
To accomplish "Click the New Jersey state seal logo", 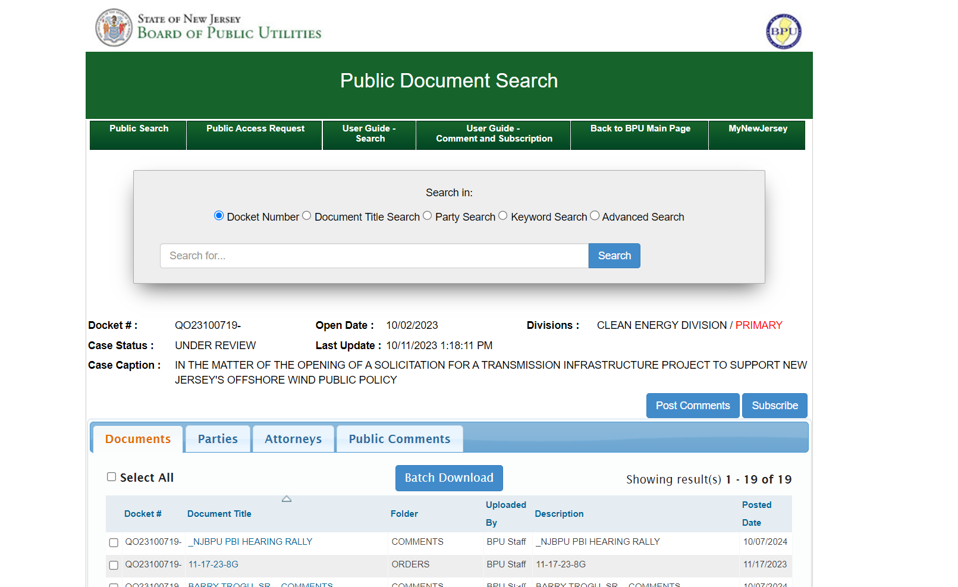I will [x=114, y=27].
